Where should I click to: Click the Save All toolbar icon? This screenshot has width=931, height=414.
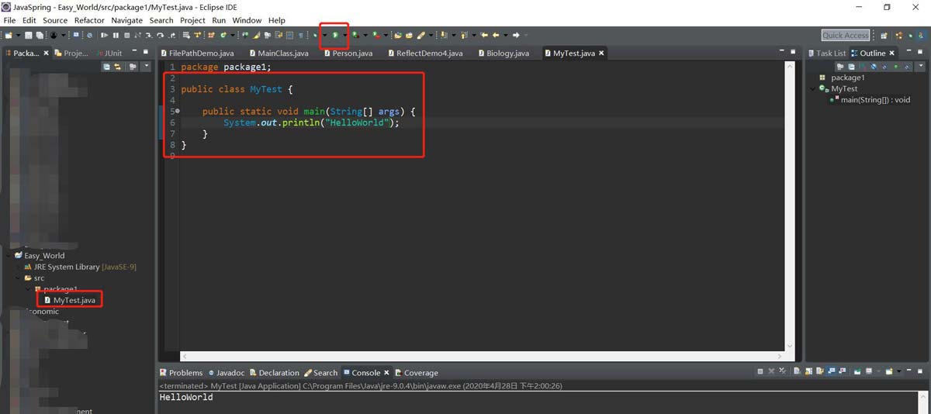coord(40,35)
